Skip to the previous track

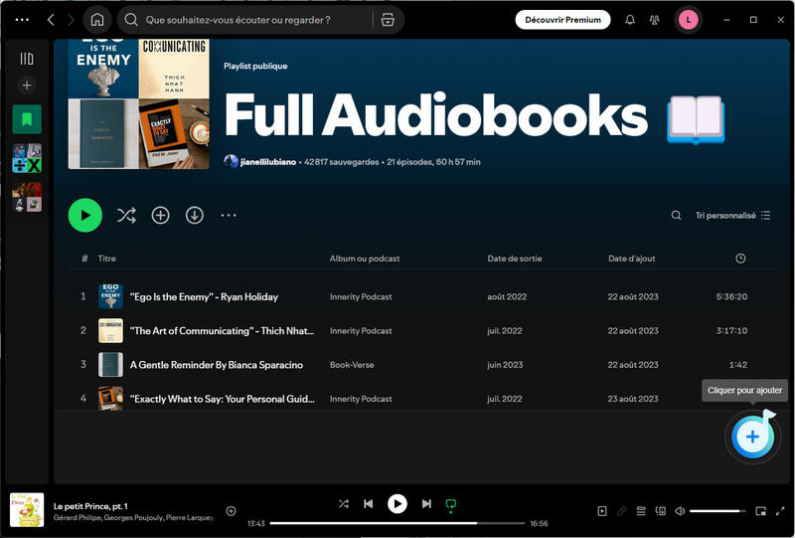point(369,504)
